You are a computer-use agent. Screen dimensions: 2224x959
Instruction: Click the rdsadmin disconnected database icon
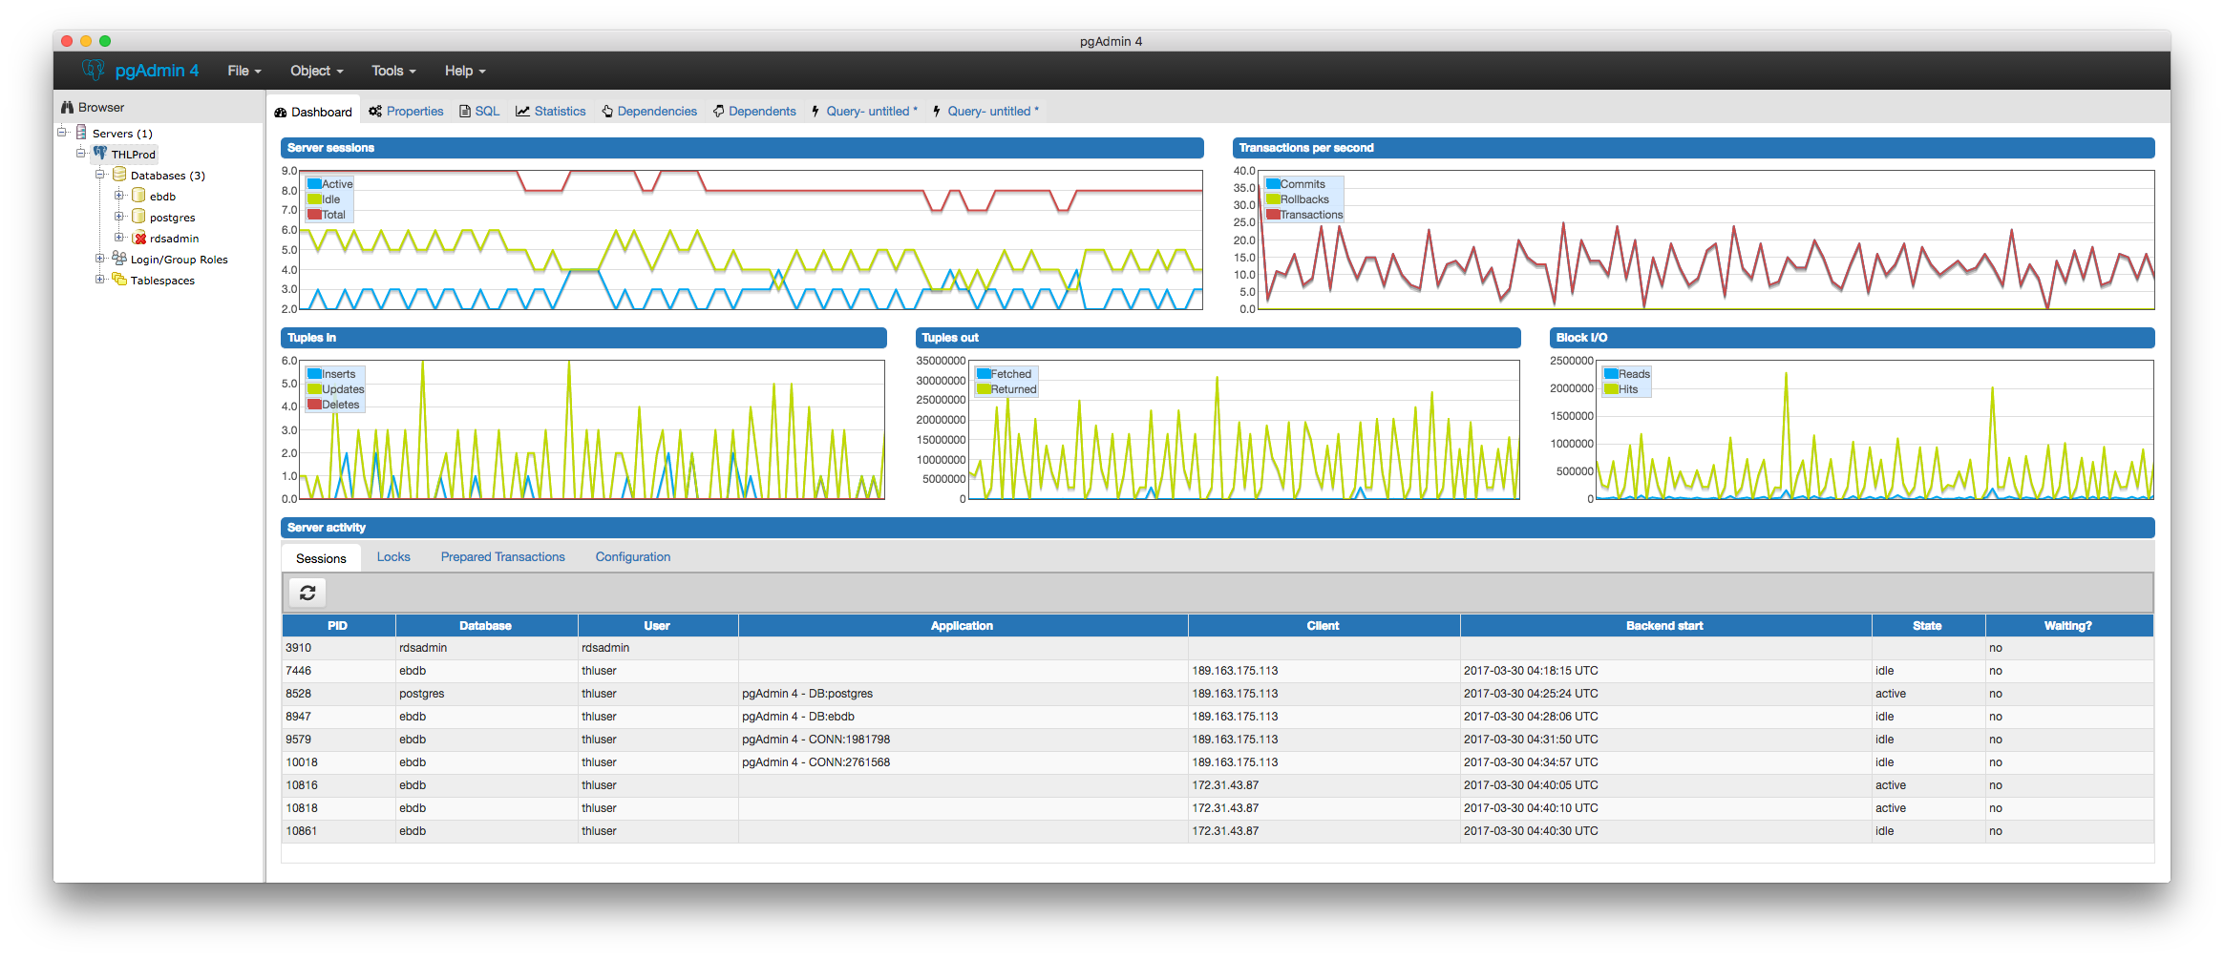pyautogui.click(x=139, y=238)
